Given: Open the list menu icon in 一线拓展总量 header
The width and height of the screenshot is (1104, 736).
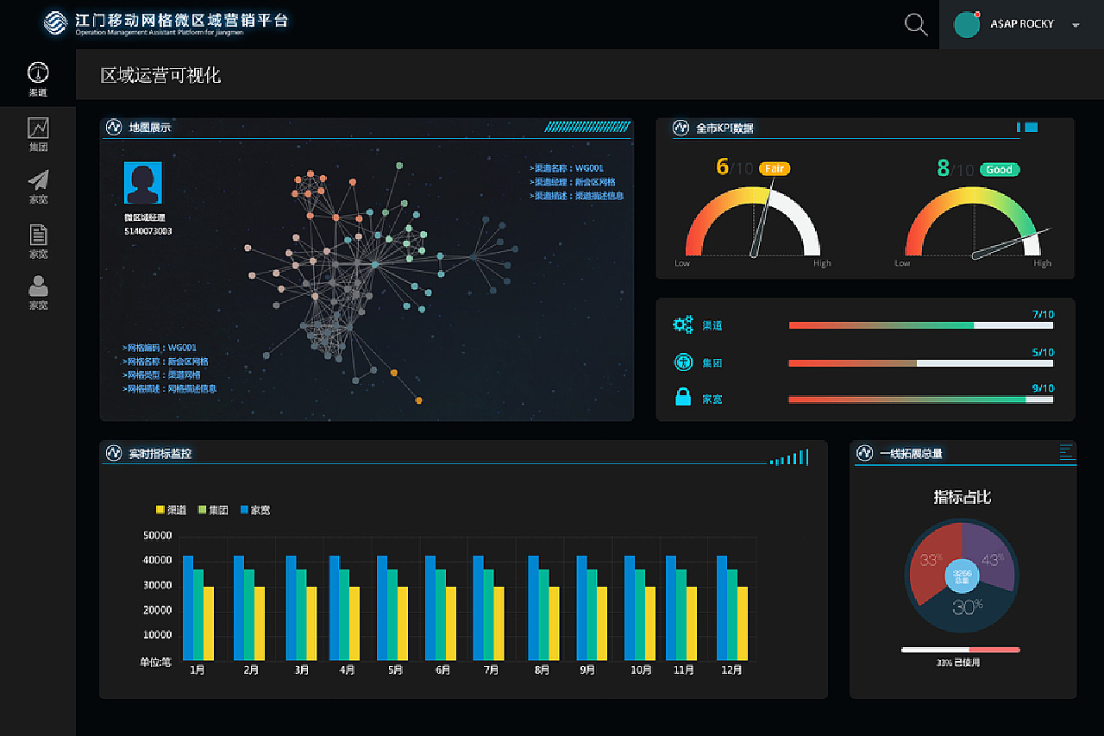Looking at the screenshot, I should coord(1067,451).
